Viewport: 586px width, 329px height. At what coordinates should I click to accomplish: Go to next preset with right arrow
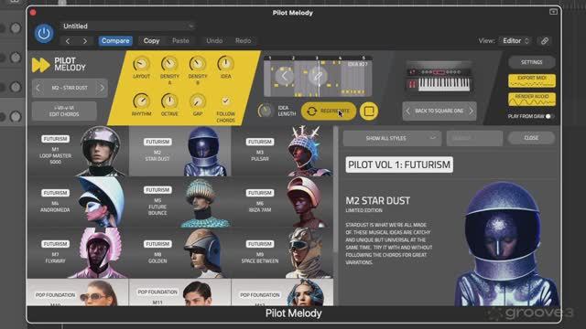[85, 41]
